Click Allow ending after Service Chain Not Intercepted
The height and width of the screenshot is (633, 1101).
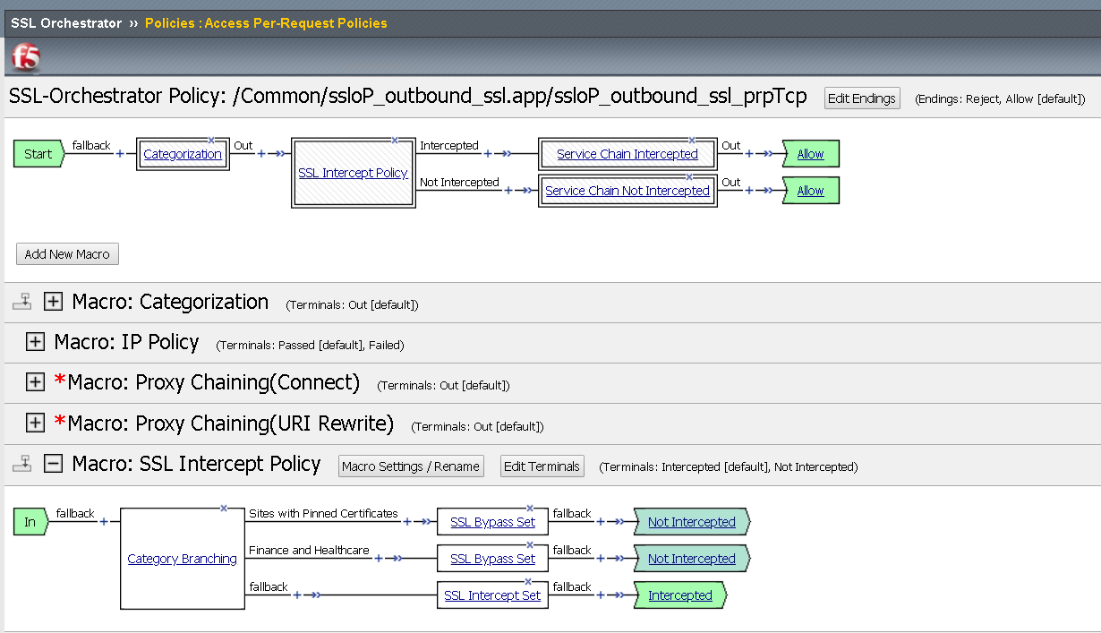point(810,191)
